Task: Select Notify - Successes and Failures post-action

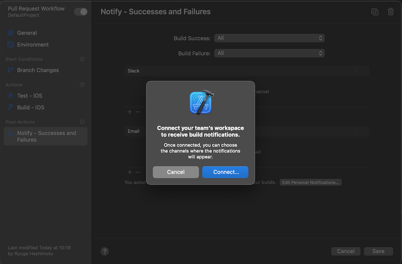Action: [x=46, y=136]
